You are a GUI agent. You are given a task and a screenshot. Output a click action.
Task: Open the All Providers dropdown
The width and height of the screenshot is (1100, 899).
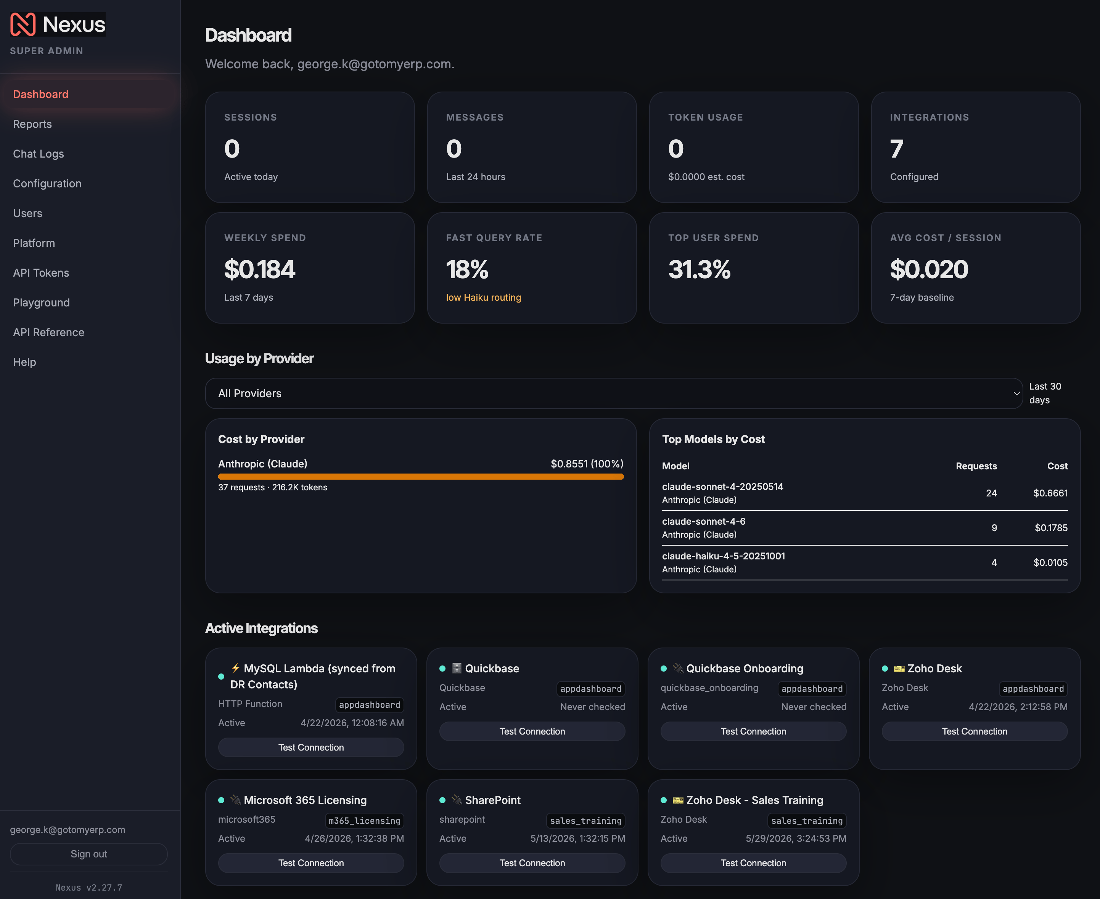613,393
